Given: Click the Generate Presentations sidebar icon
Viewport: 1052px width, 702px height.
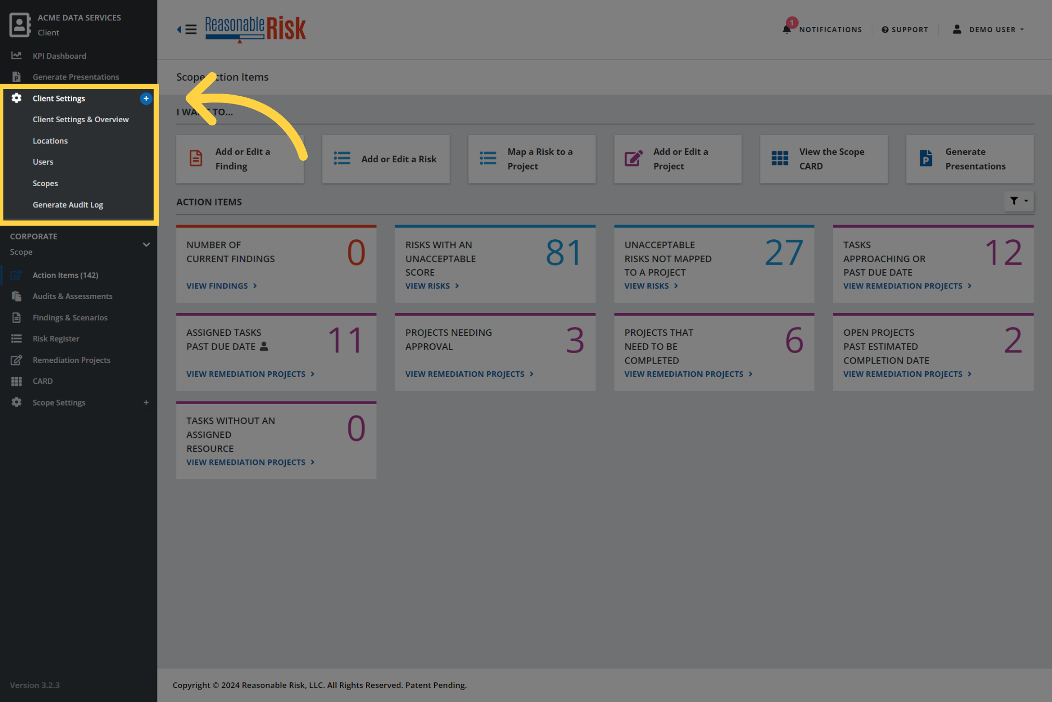Looking at the screenshot, I should point(17,76).
